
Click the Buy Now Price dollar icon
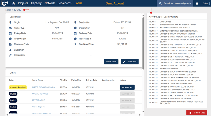click(75, 44)
